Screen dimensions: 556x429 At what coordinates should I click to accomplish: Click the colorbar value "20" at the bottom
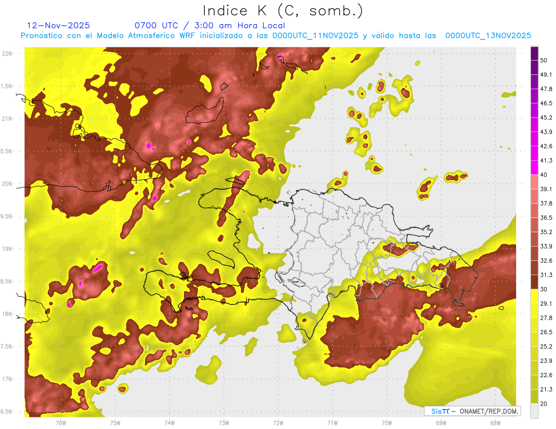click(544, 404)
